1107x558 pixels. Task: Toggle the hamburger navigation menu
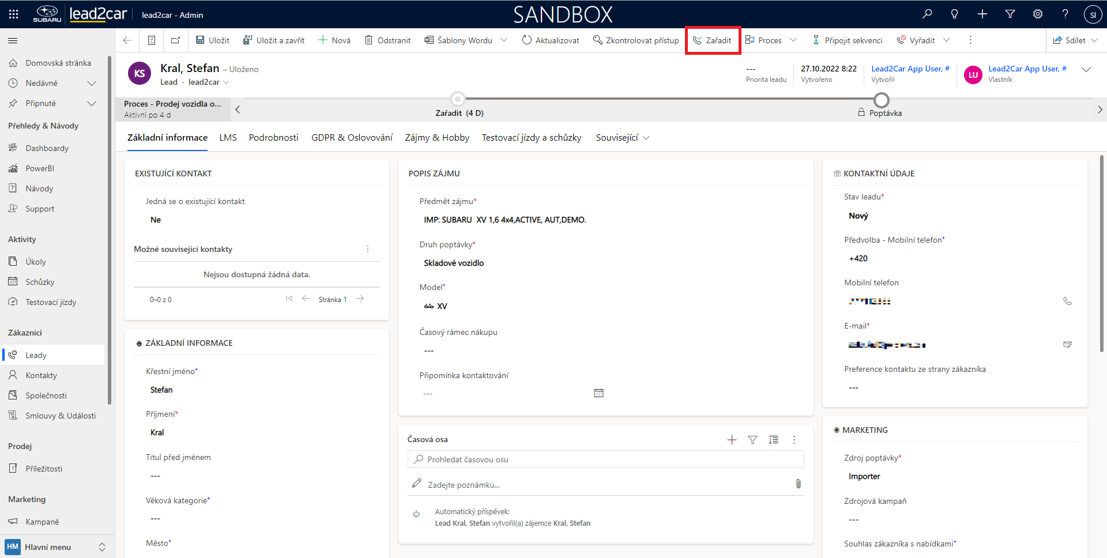[13, 40]
